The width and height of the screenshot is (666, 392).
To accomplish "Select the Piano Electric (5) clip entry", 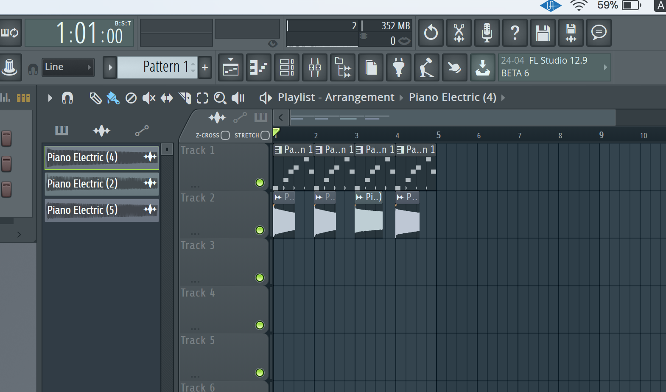I will [x=102, y=210].
